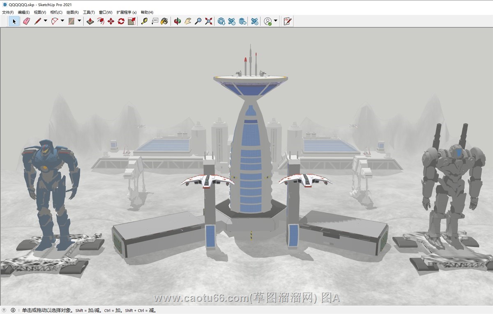Viewport: 493px width, 314px height.
Task: Open the 相机(C) menu
Action: [x=56, y=12]
